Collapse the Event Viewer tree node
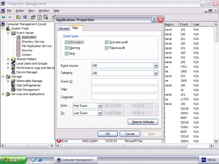The image size is (219, 164). click(x=8, y=33)
